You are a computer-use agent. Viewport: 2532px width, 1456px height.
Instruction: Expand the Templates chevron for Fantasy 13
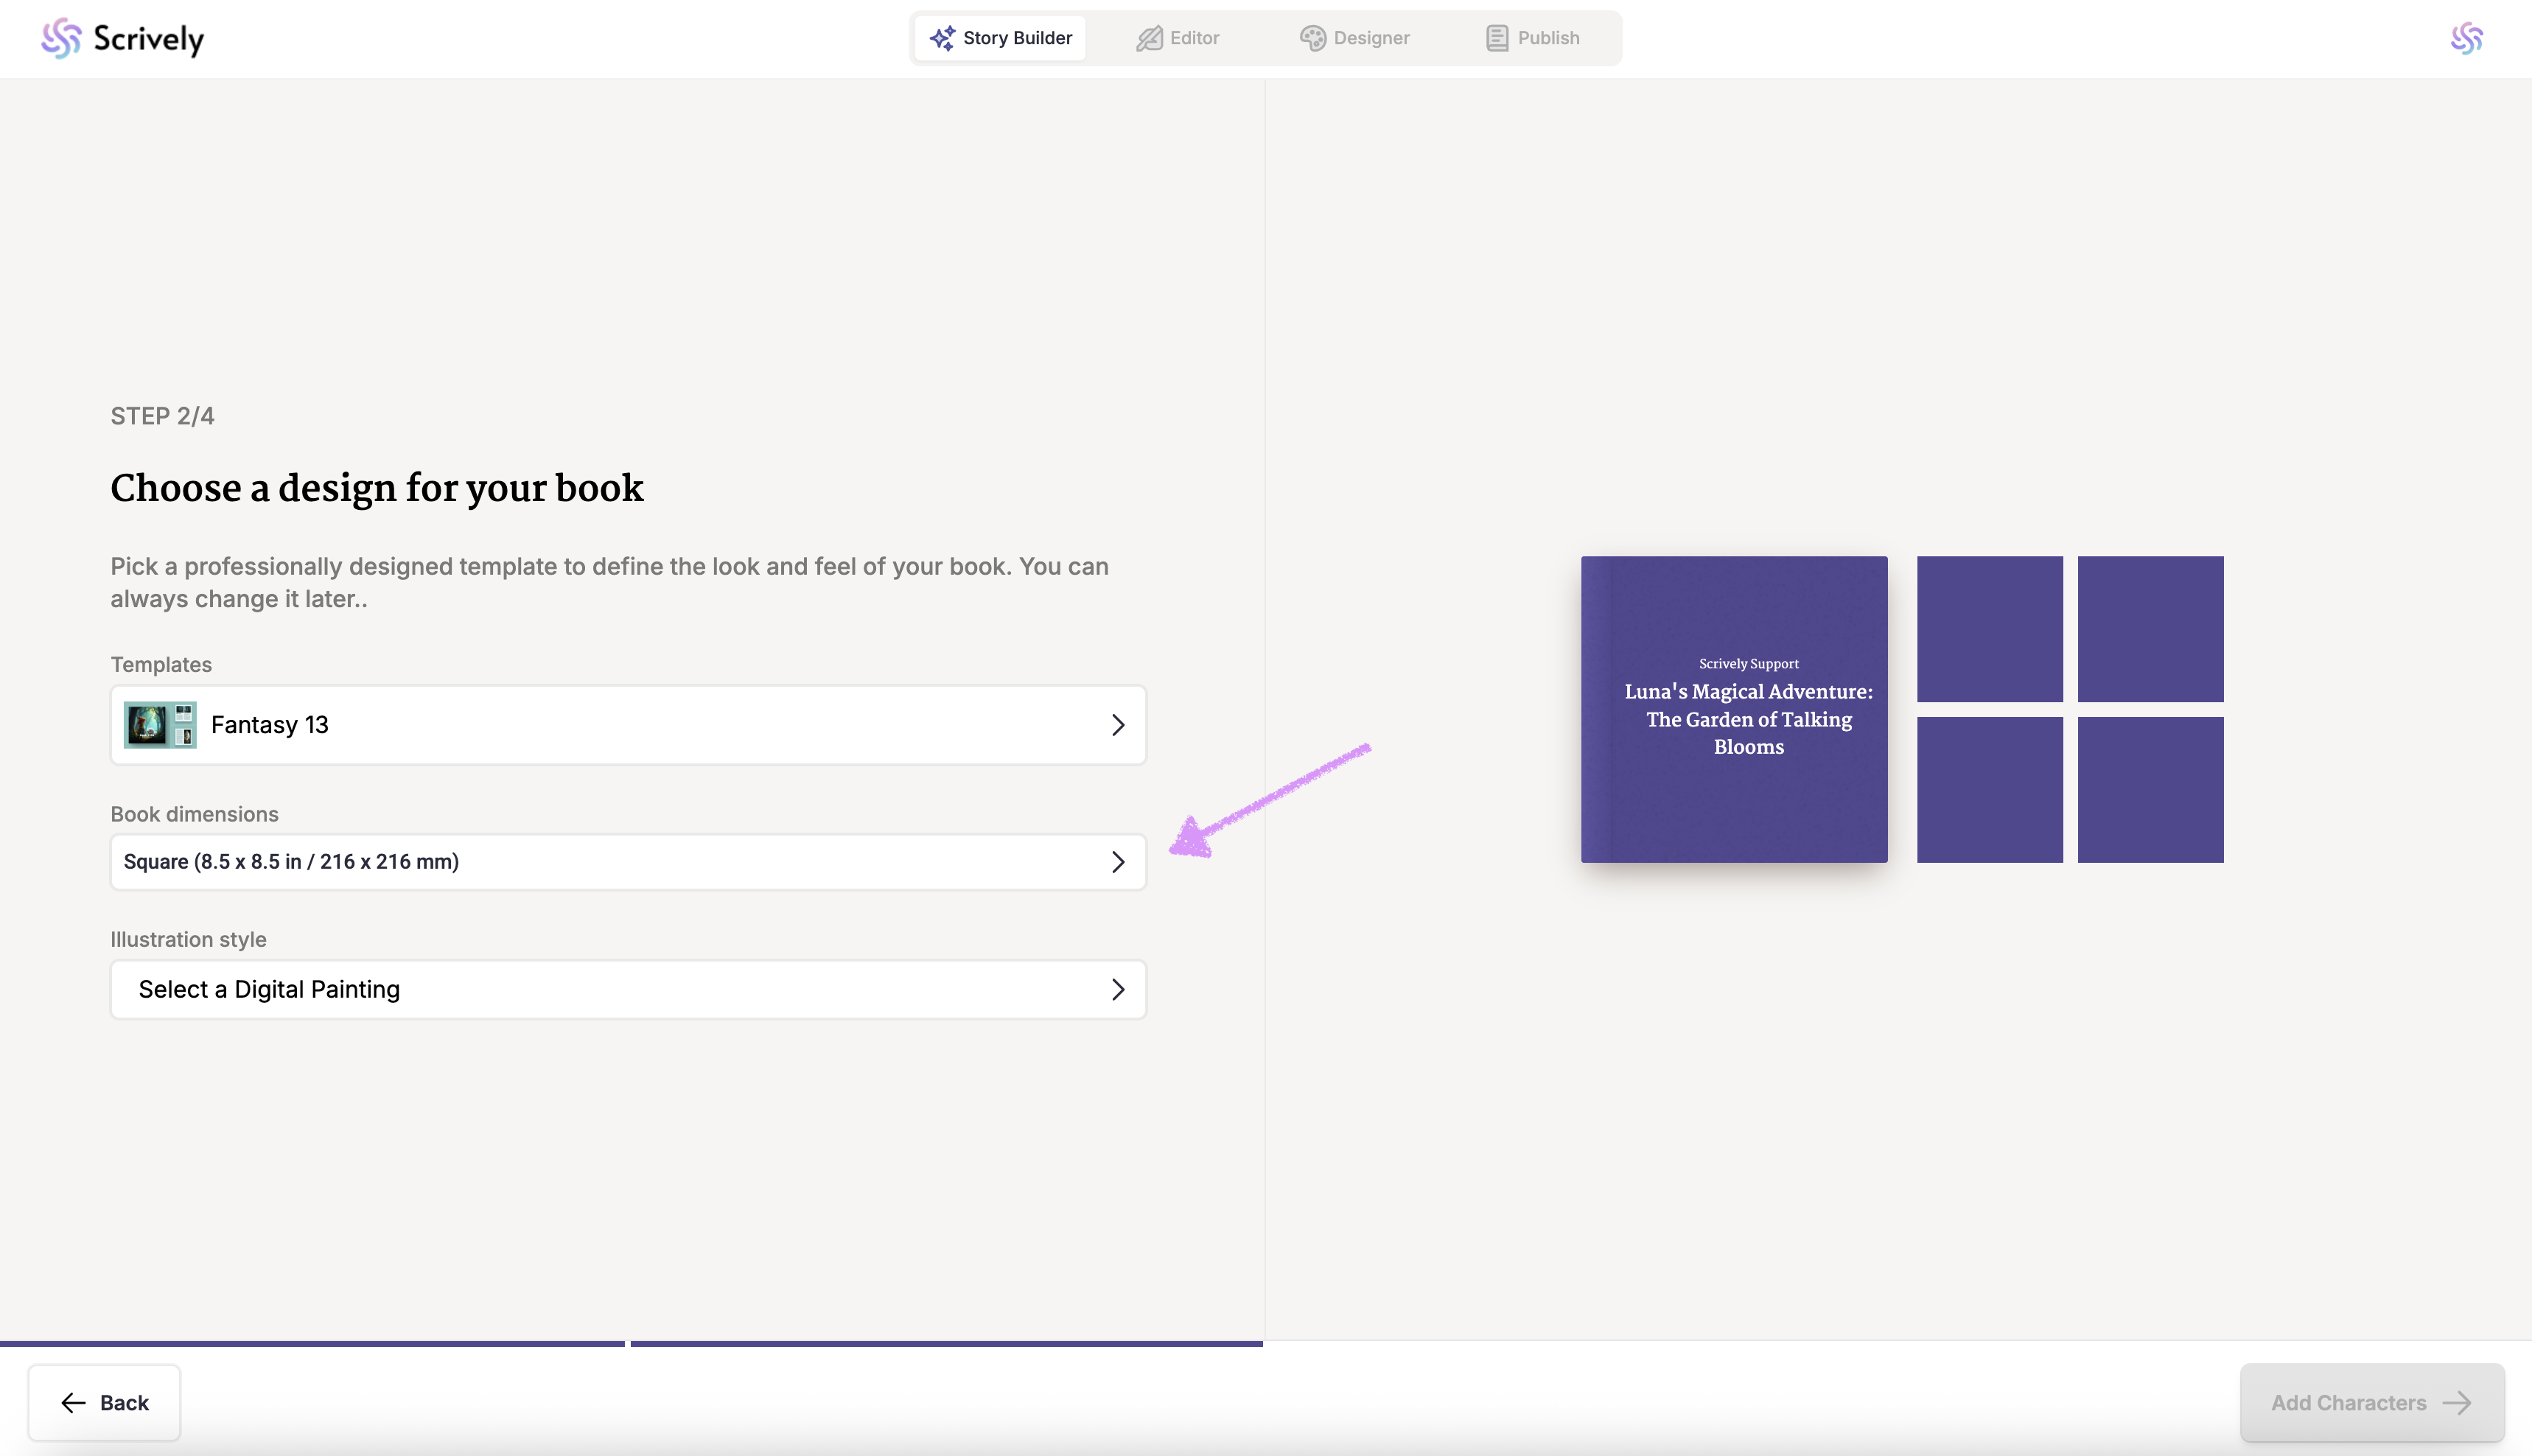point(1118,725)
